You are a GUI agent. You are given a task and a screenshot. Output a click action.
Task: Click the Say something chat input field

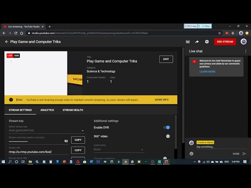(x=221, y=147)
